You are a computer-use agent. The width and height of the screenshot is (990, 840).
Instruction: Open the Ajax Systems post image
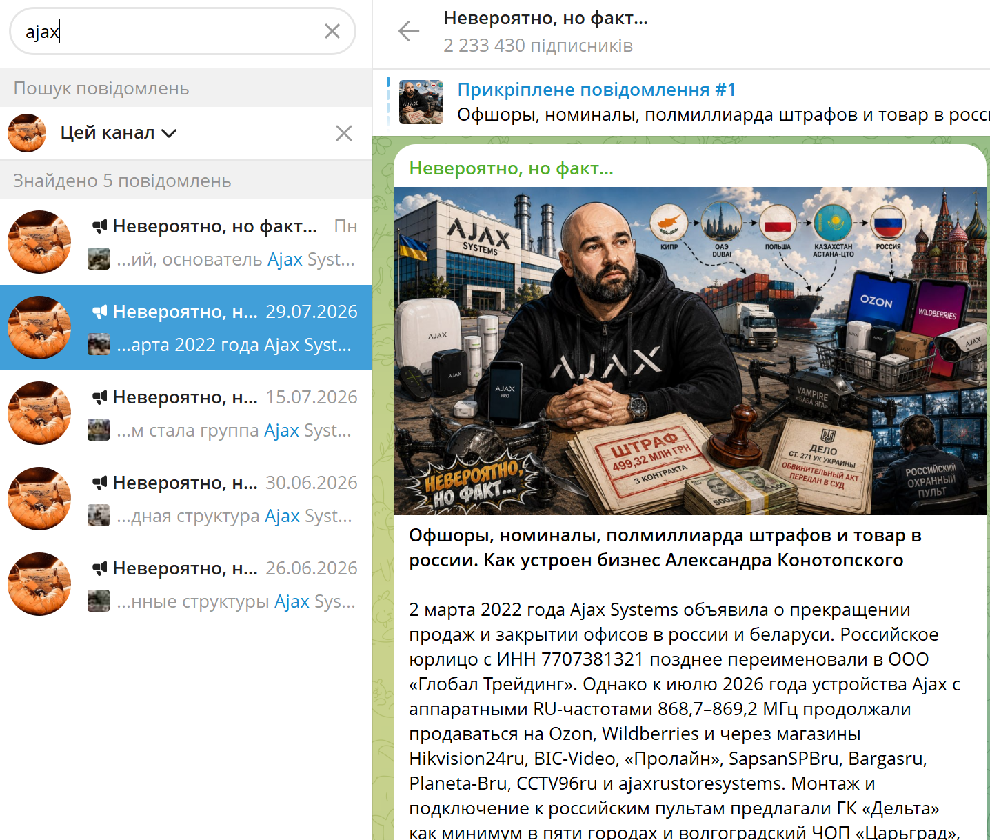[x=690, y=351]
